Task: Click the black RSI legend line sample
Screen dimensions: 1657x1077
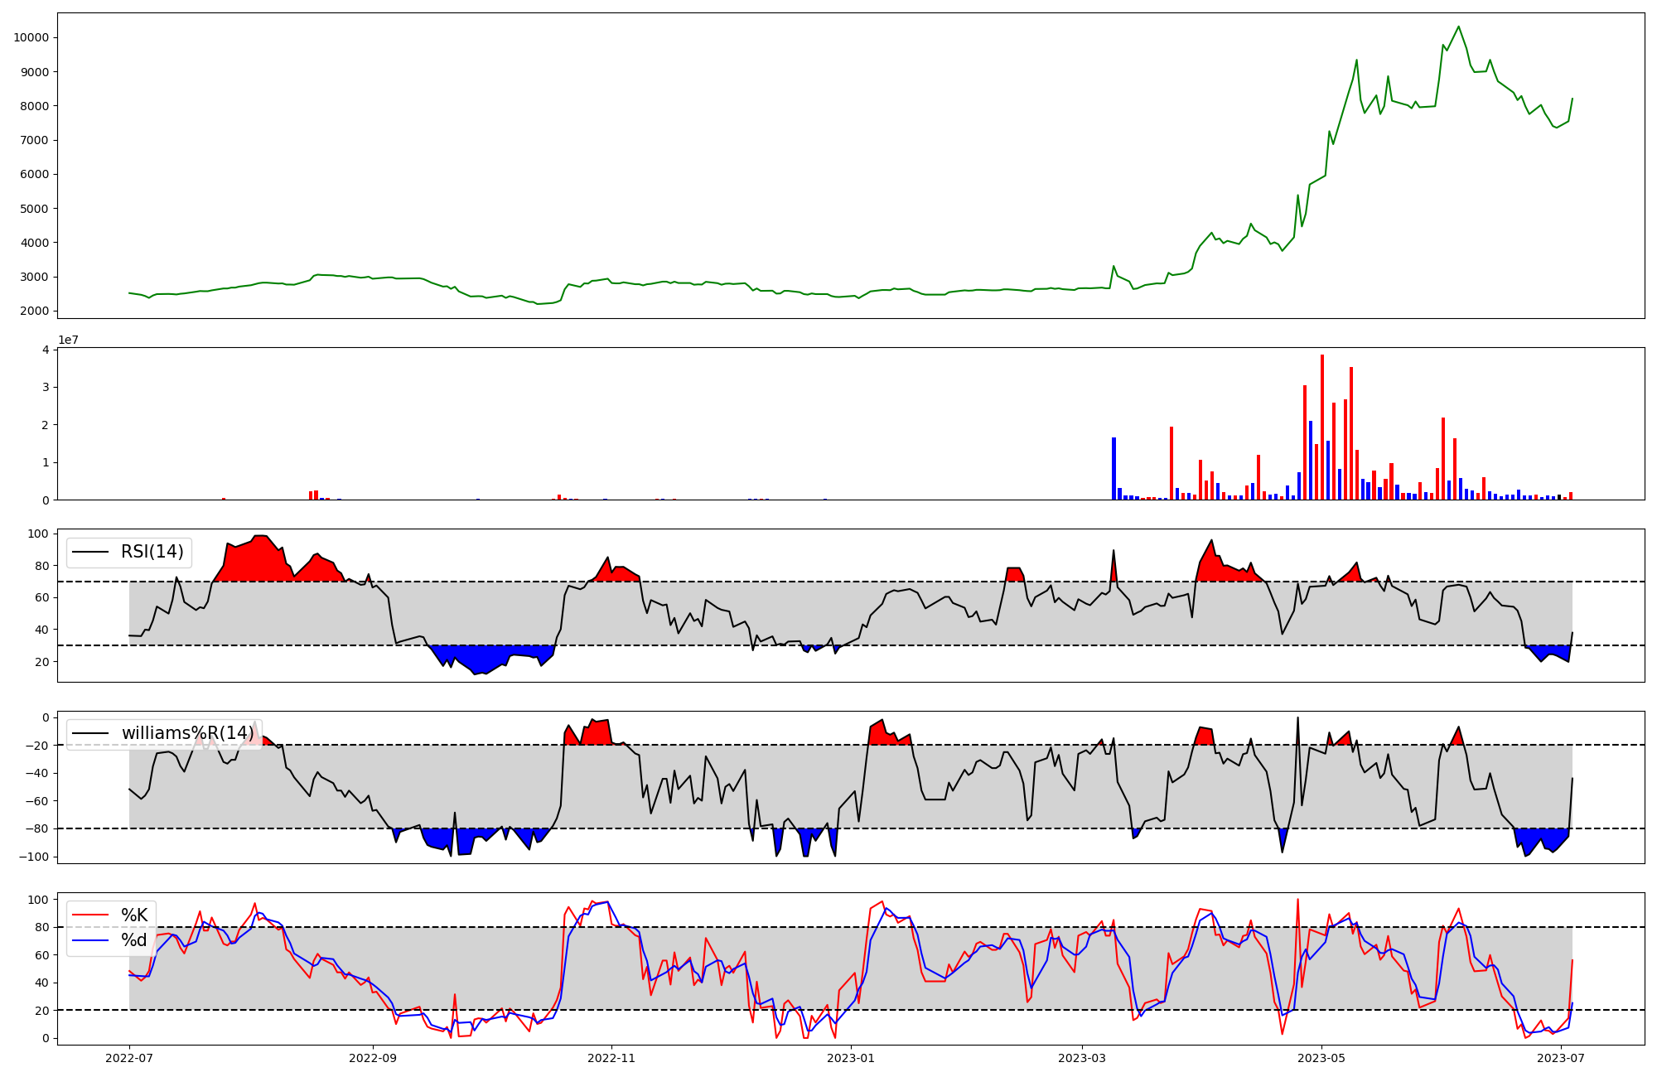Action: click(x=90, y=552)
